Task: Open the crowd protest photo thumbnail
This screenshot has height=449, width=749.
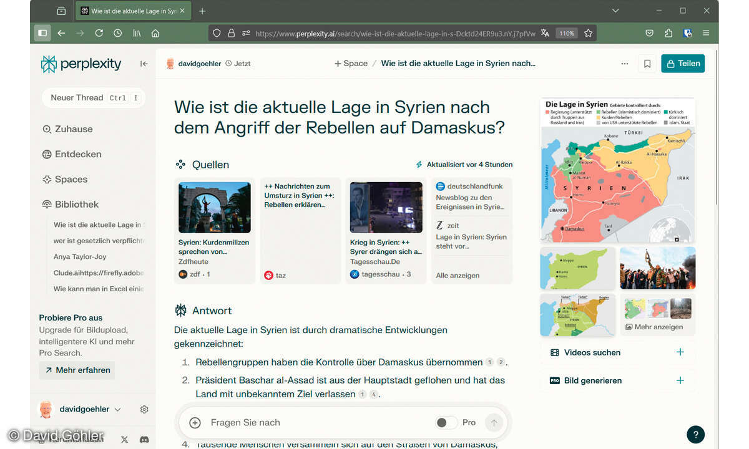Action: click(657, 268)
